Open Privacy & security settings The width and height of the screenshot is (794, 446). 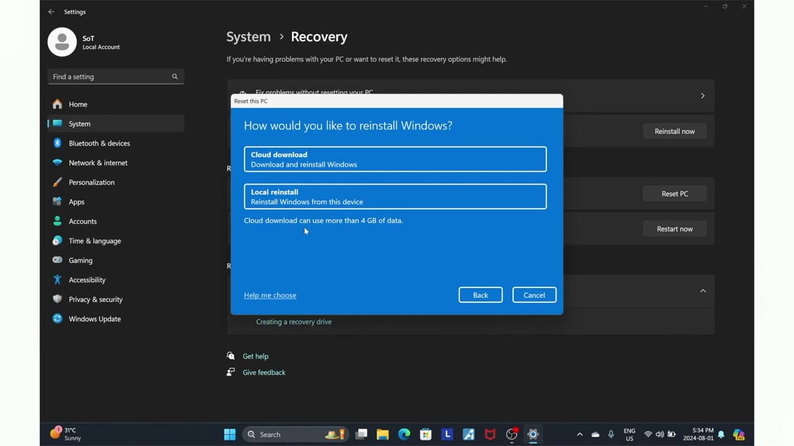click(x=116, y=299)
